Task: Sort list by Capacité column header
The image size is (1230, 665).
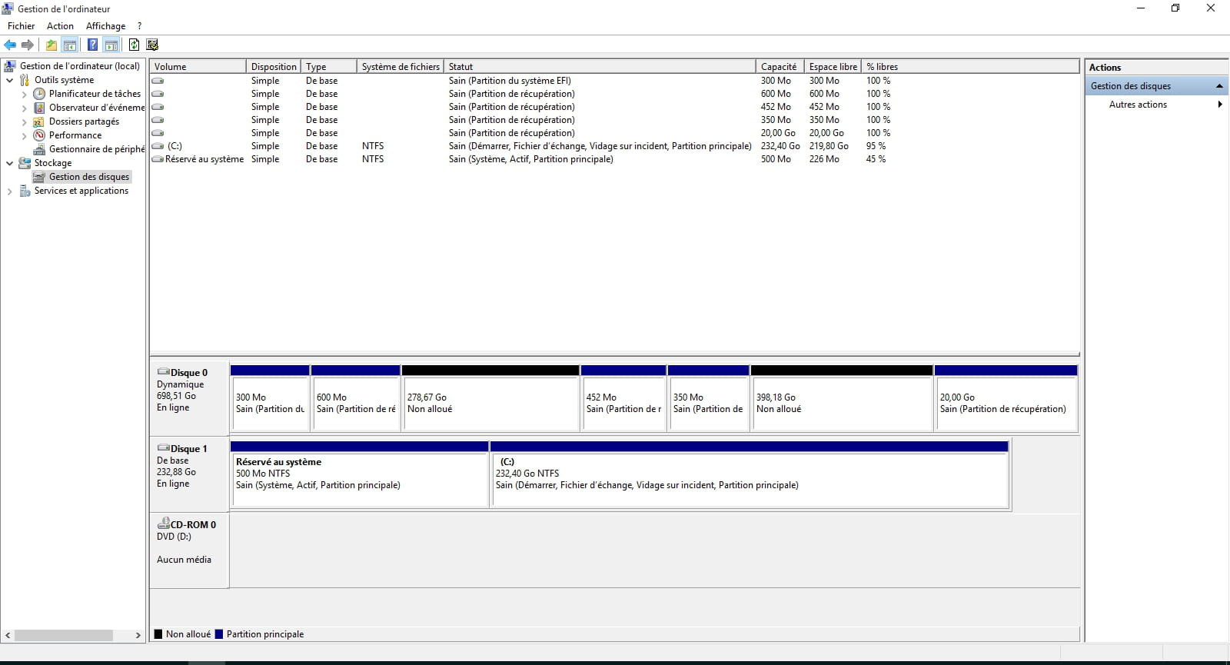Action: [778, 67]
